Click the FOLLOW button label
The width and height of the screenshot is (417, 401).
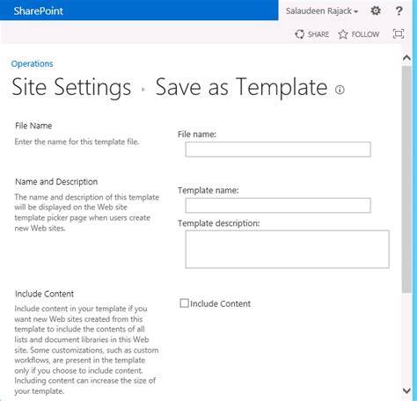[365, 34]
